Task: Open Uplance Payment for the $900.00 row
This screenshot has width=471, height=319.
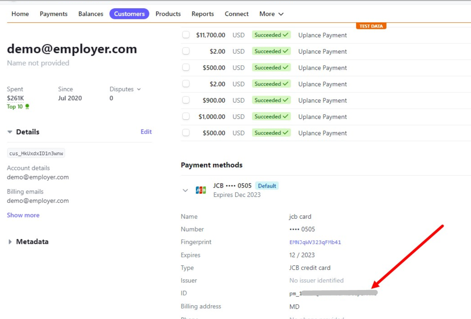Action: click(323, 100)
